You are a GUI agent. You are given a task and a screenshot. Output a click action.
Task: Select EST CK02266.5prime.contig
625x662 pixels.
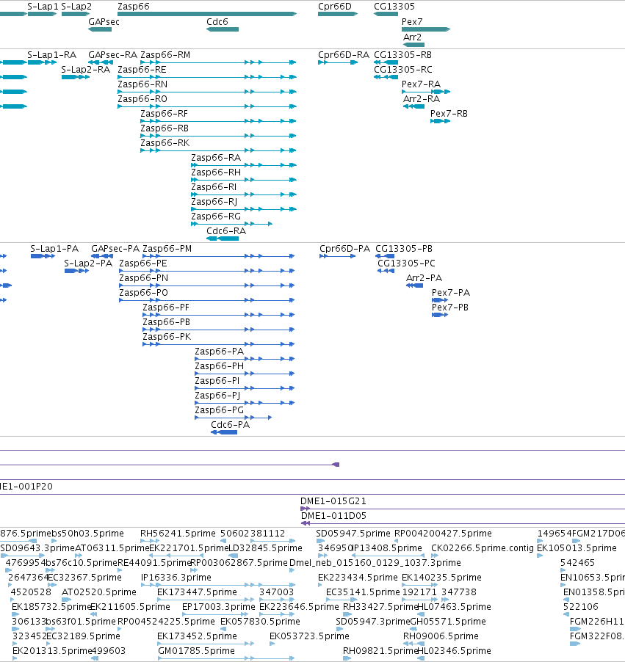click(x=483, y=548)
